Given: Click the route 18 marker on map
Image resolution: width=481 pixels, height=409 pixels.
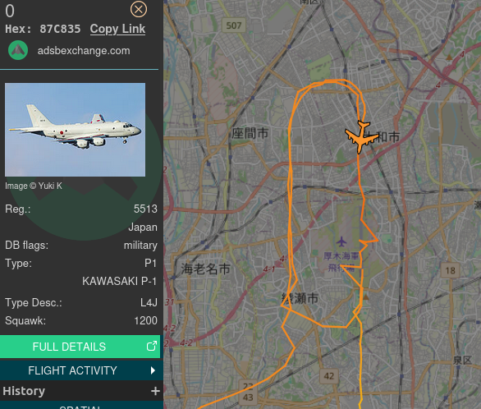Looking at the screenshot, I should pos(450,270).
